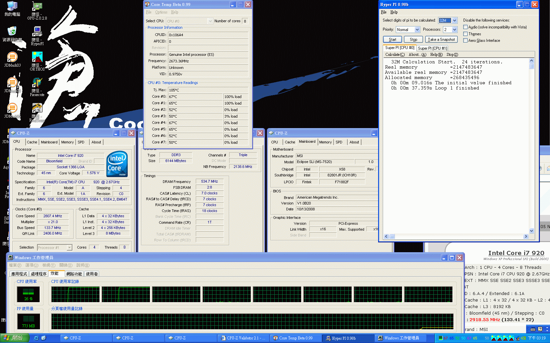This screenshot has height=343, width=550.
Task: Open the Help menu in Core Temp
Action: click(174, 12)
